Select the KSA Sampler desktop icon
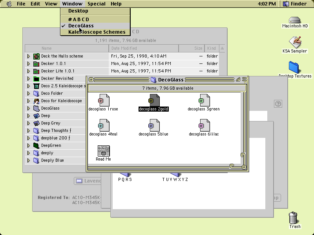Image resolution: width=314 pixels, height=235 pixels. click(295, 42)
